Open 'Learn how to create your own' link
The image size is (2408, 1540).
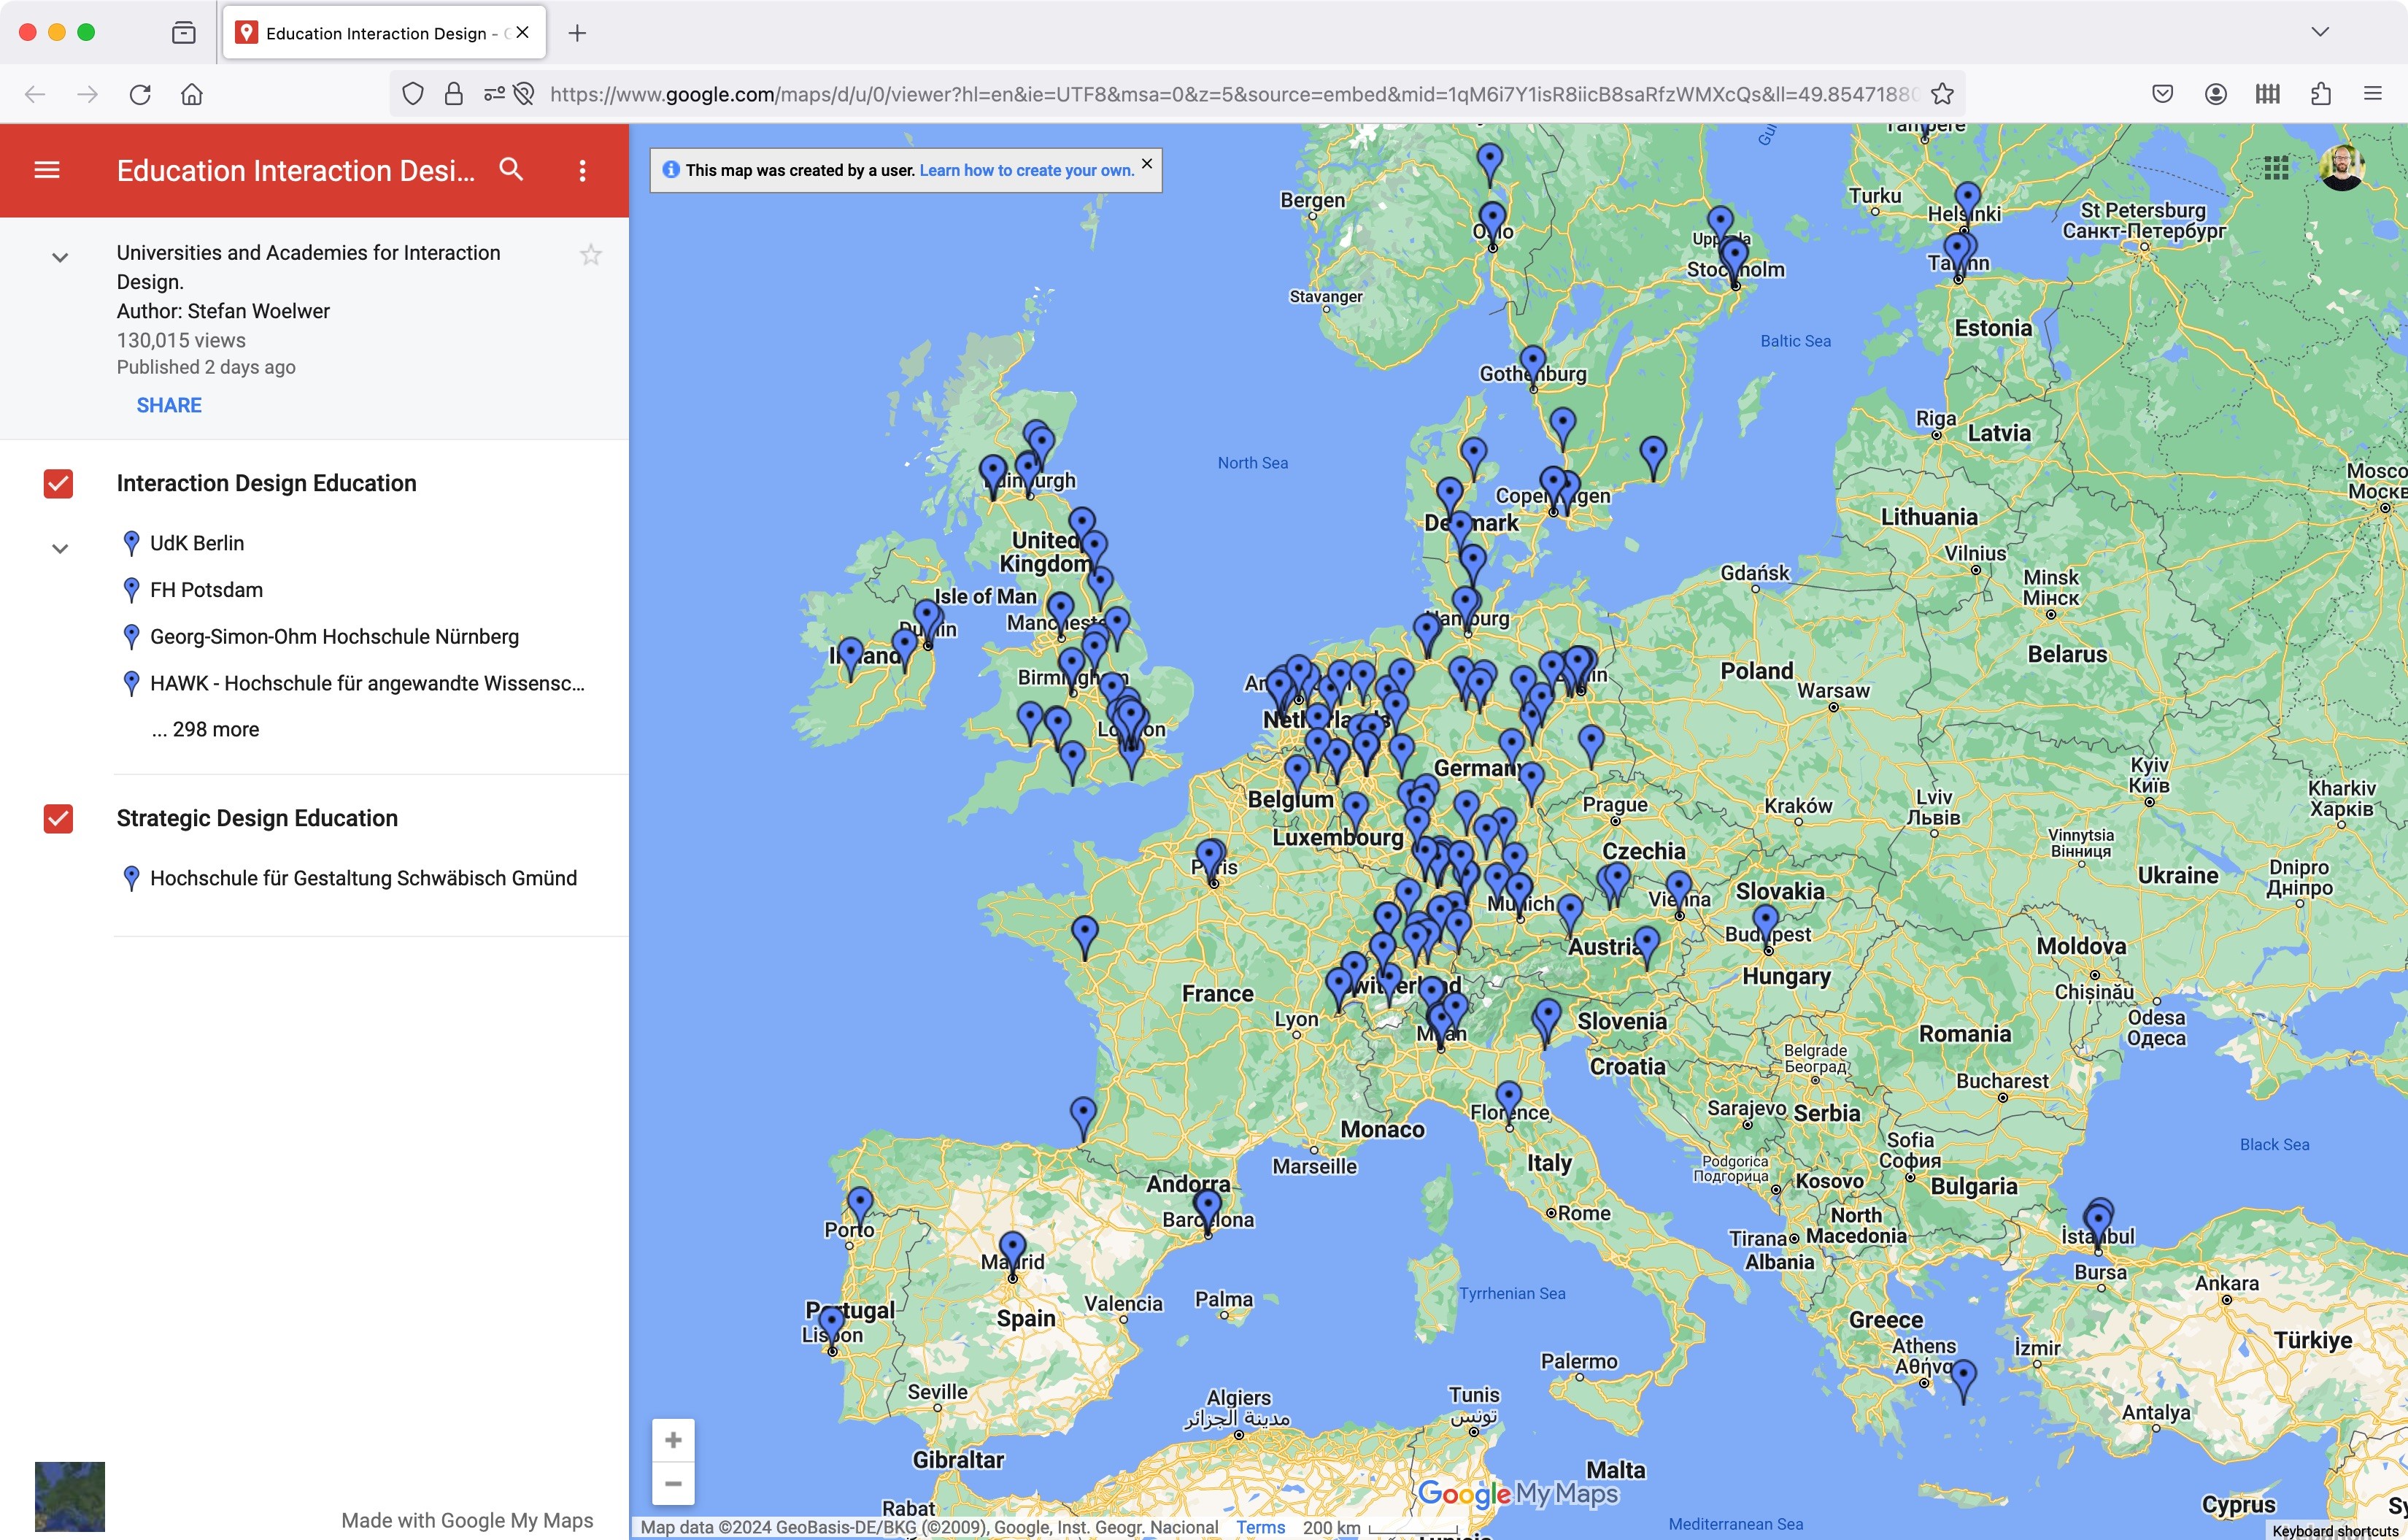tap(1026, 170)
